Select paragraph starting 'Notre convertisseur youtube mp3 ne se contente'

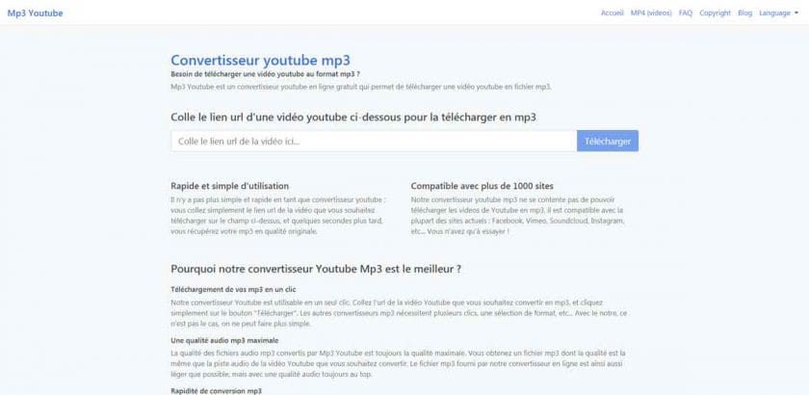518,215
